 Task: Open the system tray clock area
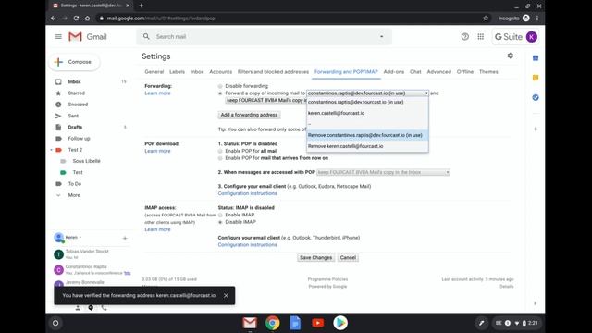click(x=516, y=323)
